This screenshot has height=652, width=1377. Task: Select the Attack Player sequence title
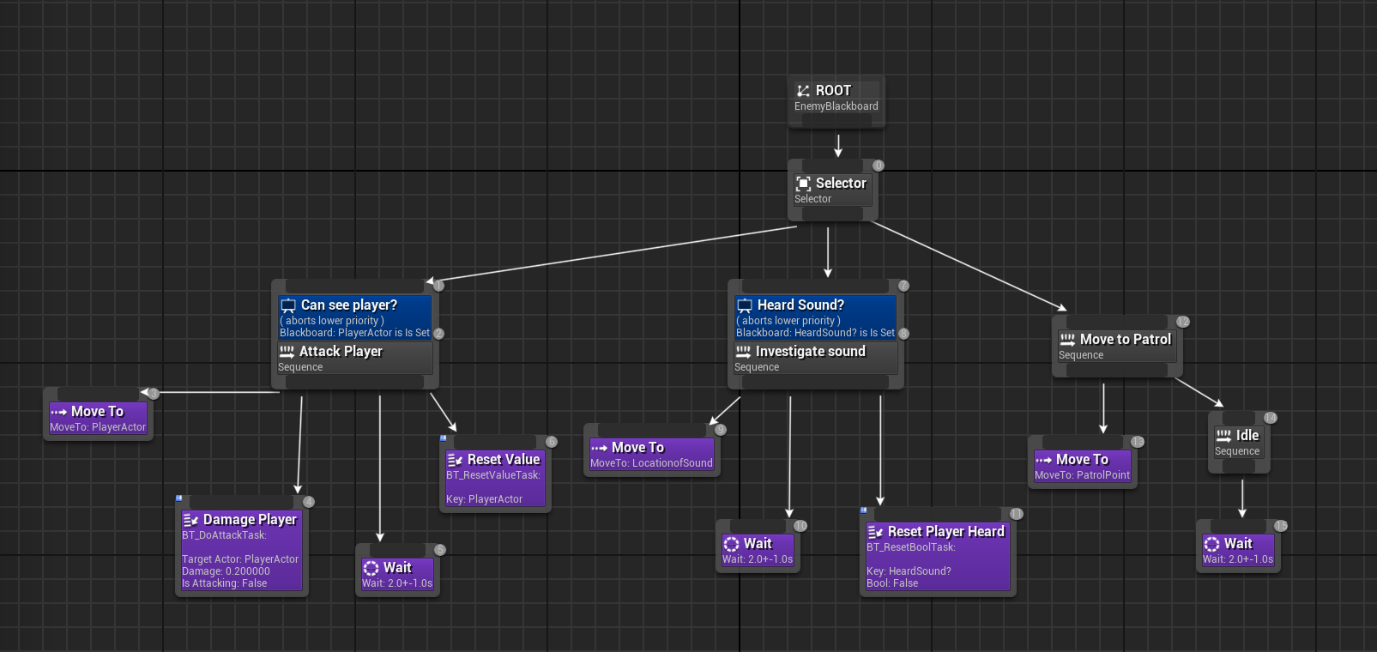click(x=341, y=352)
